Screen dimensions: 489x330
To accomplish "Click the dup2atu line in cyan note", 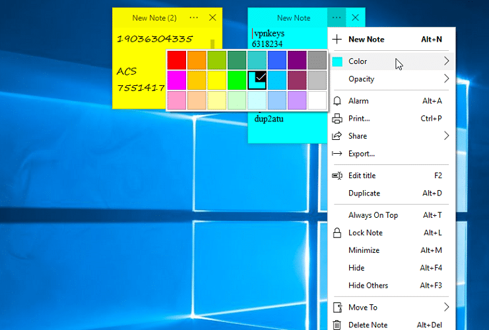I will [269, 119].
